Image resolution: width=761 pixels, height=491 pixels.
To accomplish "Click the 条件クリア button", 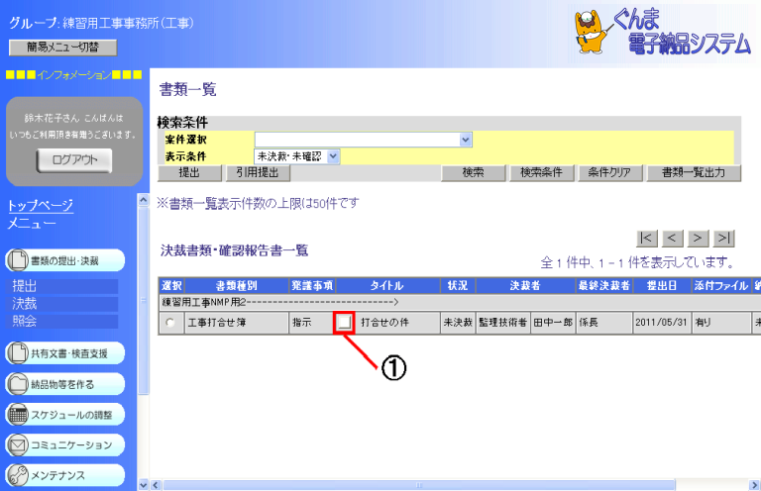I will point(610,172).
